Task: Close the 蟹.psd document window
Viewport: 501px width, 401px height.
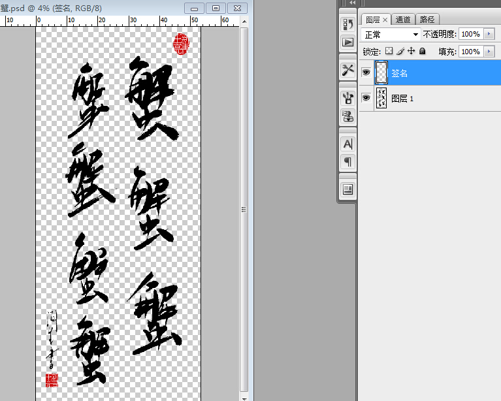Action: click(237, 8)
